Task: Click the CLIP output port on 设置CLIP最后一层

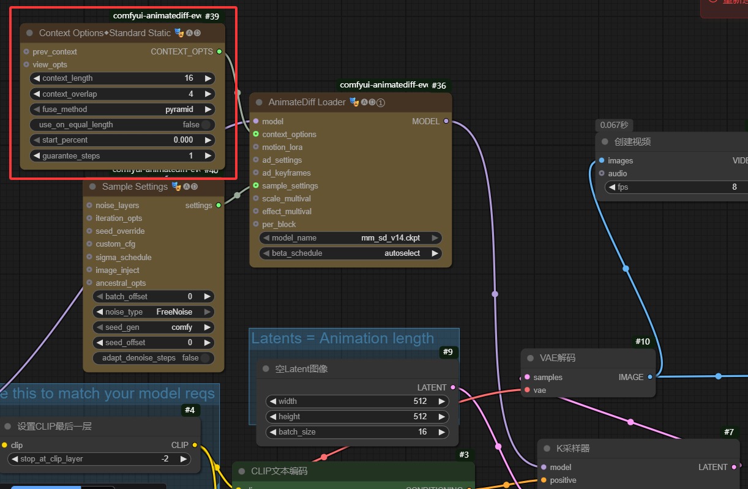Action: click(195, 445)
